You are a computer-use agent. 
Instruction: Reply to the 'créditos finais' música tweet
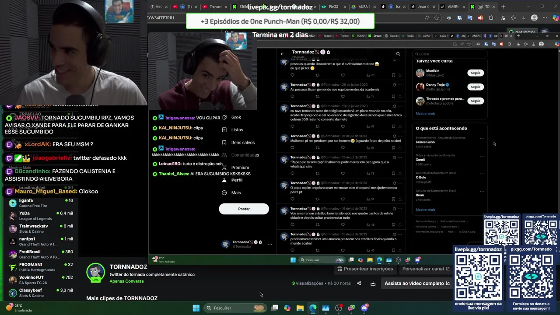click(x=292, y=250)
